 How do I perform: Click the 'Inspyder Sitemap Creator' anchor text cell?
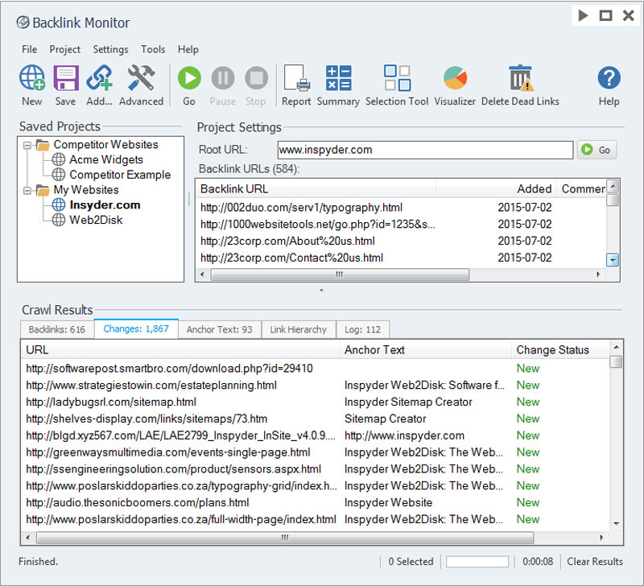408,402
